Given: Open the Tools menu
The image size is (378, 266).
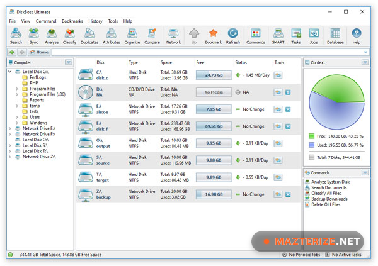Looking at the screenshot, I should (113, 21).
